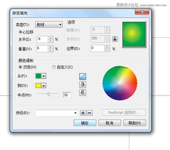Click the angle (角度) field showing .0

click(x=97, y=30)
